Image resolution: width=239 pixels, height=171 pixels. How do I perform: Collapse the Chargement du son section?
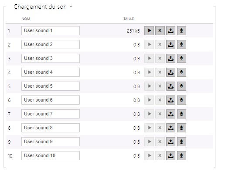(71, 7)
